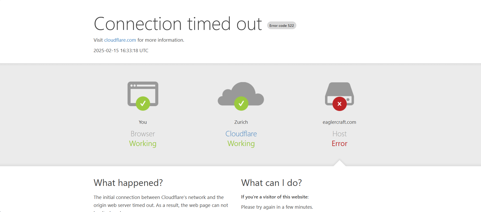
Task: Click the gray cloud icon
Action: pos(241,94)
